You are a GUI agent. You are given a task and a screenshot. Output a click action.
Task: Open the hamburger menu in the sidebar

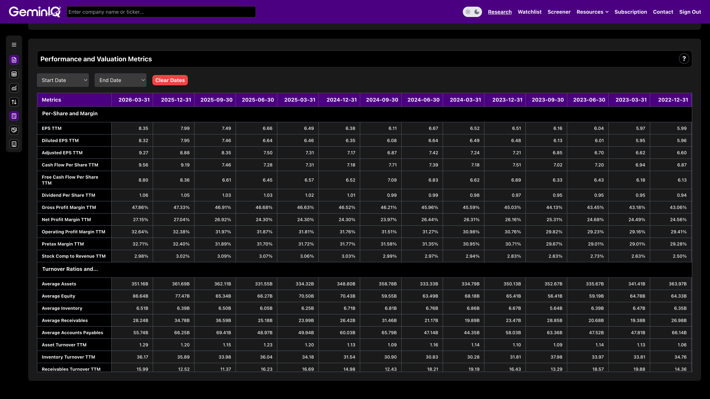(14, 45)
